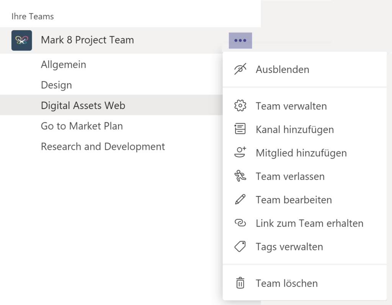Open the Design channel
Image resolution: width=392 pixels, height=305 pixels.
[x=56, y=85]
